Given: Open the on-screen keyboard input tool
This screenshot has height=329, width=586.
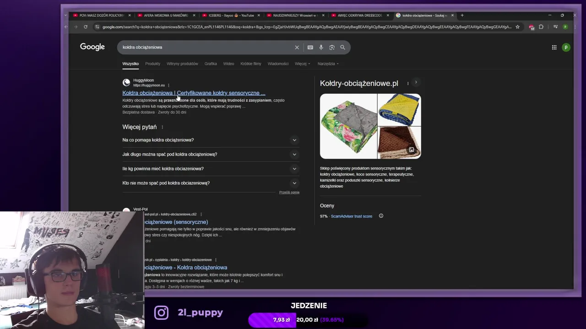Looking at the screenshot, I should [x=310, y=47].
